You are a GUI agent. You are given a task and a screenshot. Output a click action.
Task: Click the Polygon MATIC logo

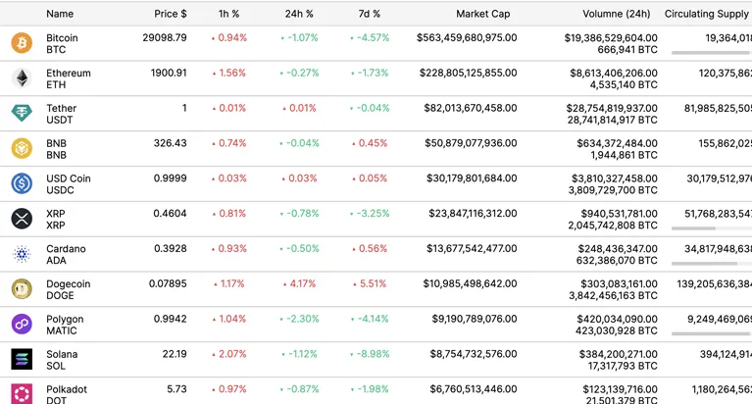pos(22,324)
